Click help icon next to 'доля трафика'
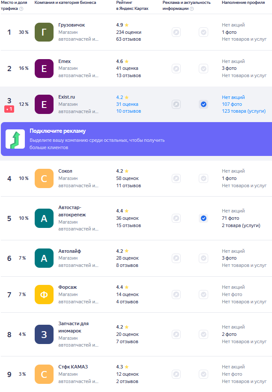This screenshot has height=392, width=272. click(x=21, y=9)
